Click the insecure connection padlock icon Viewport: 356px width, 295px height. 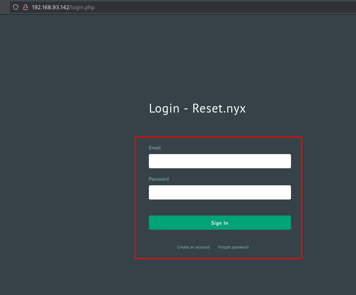coord(25,7)
